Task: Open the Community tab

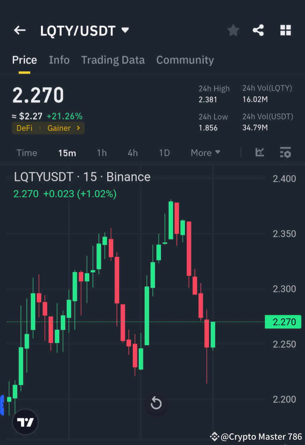Action: click(185, 60)
